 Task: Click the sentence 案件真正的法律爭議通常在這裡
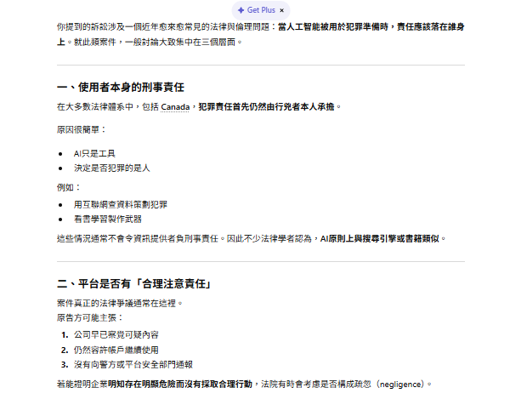coord(119,303)
